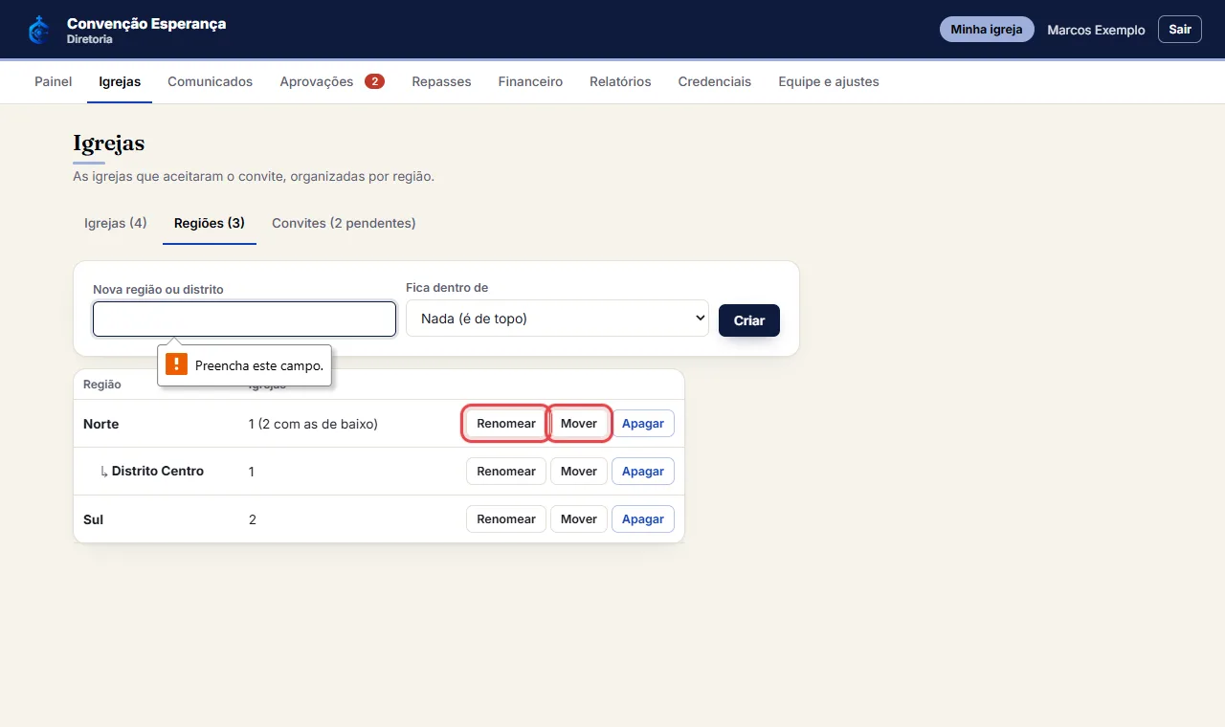
Task: Delete the Distrito Centro region
Action: point(643,472)
